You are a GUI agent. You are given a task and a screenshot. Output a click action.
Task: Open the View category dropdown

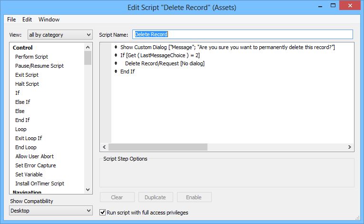point(60,35)
